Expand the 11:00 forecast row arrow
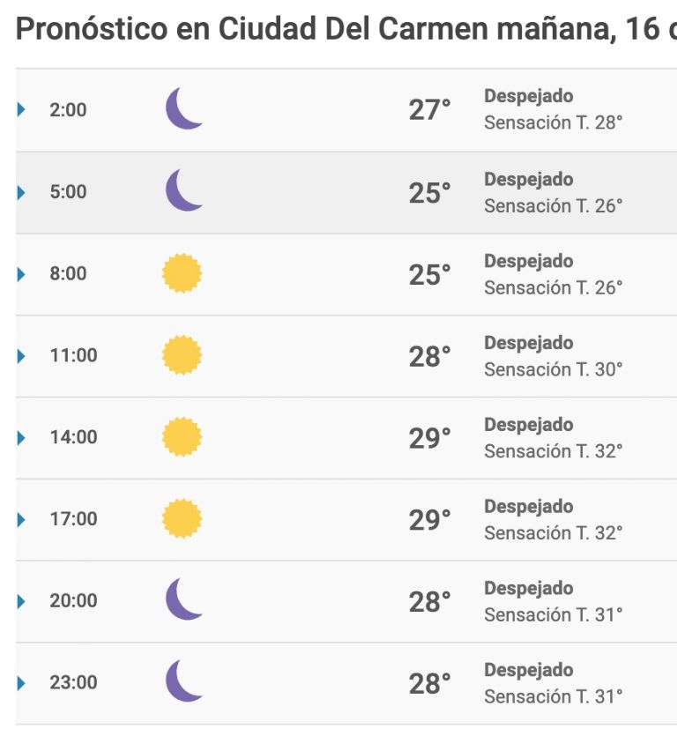677x736 pixels. [x=20, y=356]
